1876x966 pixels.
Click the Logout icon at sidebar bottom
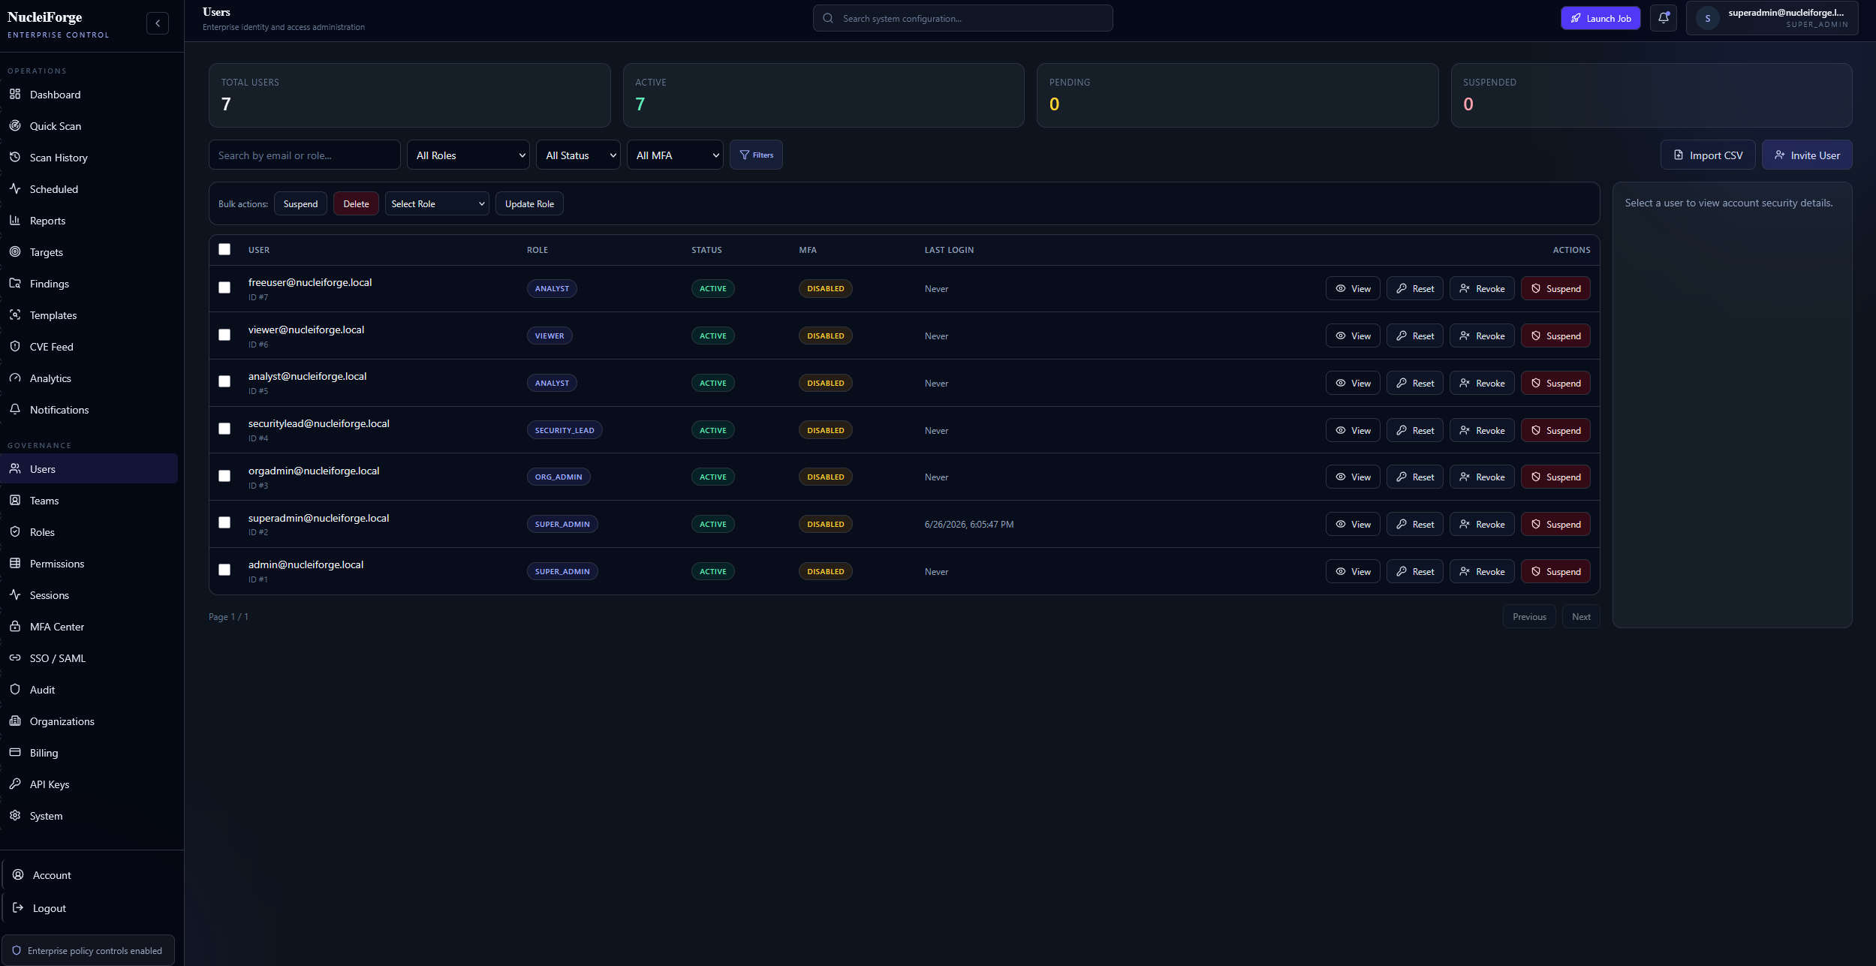tap(18, 907)
